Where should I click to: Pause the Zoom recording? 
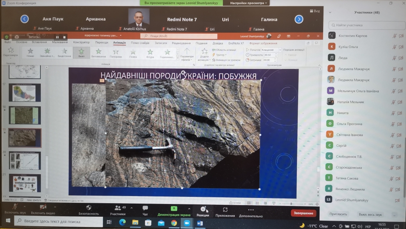click(57, 37)
